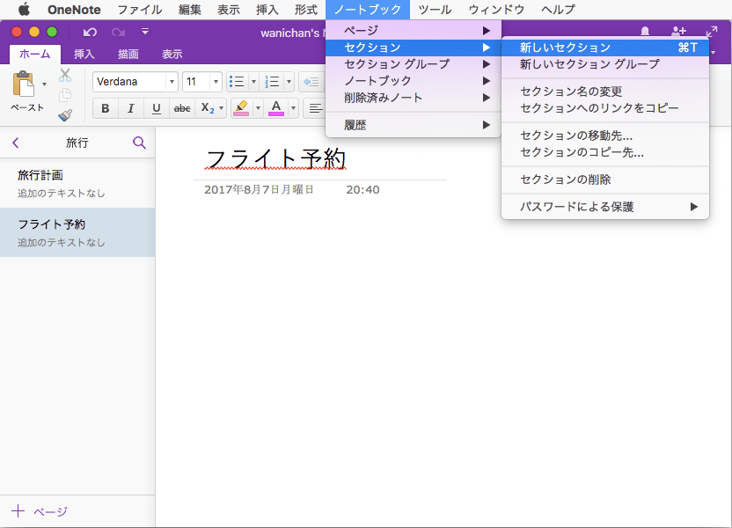Decrease the indent level
Screen dimensions: 732x528
tap(311, 82)
